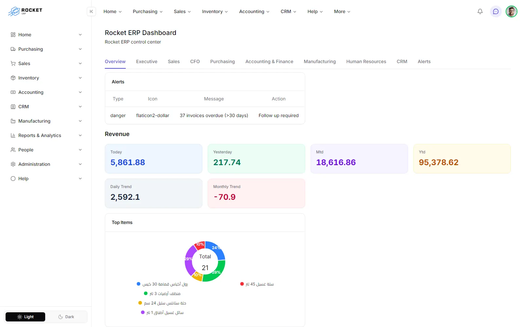Switch to the Executive tab
The width and height of the screenshot is (524, 327).
(x=147, y=61)
